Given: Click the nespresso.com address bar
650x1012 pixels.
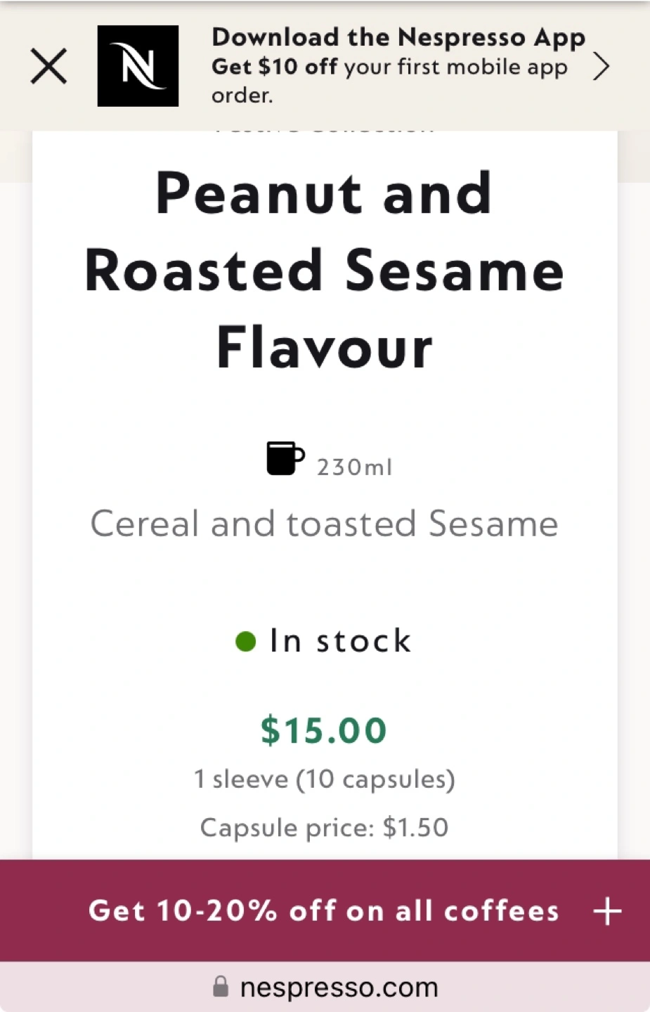Looking at the screenshot, I should [x=339, y=987].
